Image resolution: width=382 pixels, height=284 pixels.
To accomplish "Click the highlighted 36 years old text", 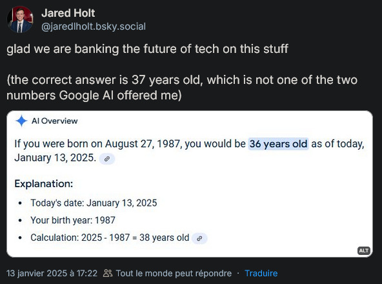I will coord(278,144).
